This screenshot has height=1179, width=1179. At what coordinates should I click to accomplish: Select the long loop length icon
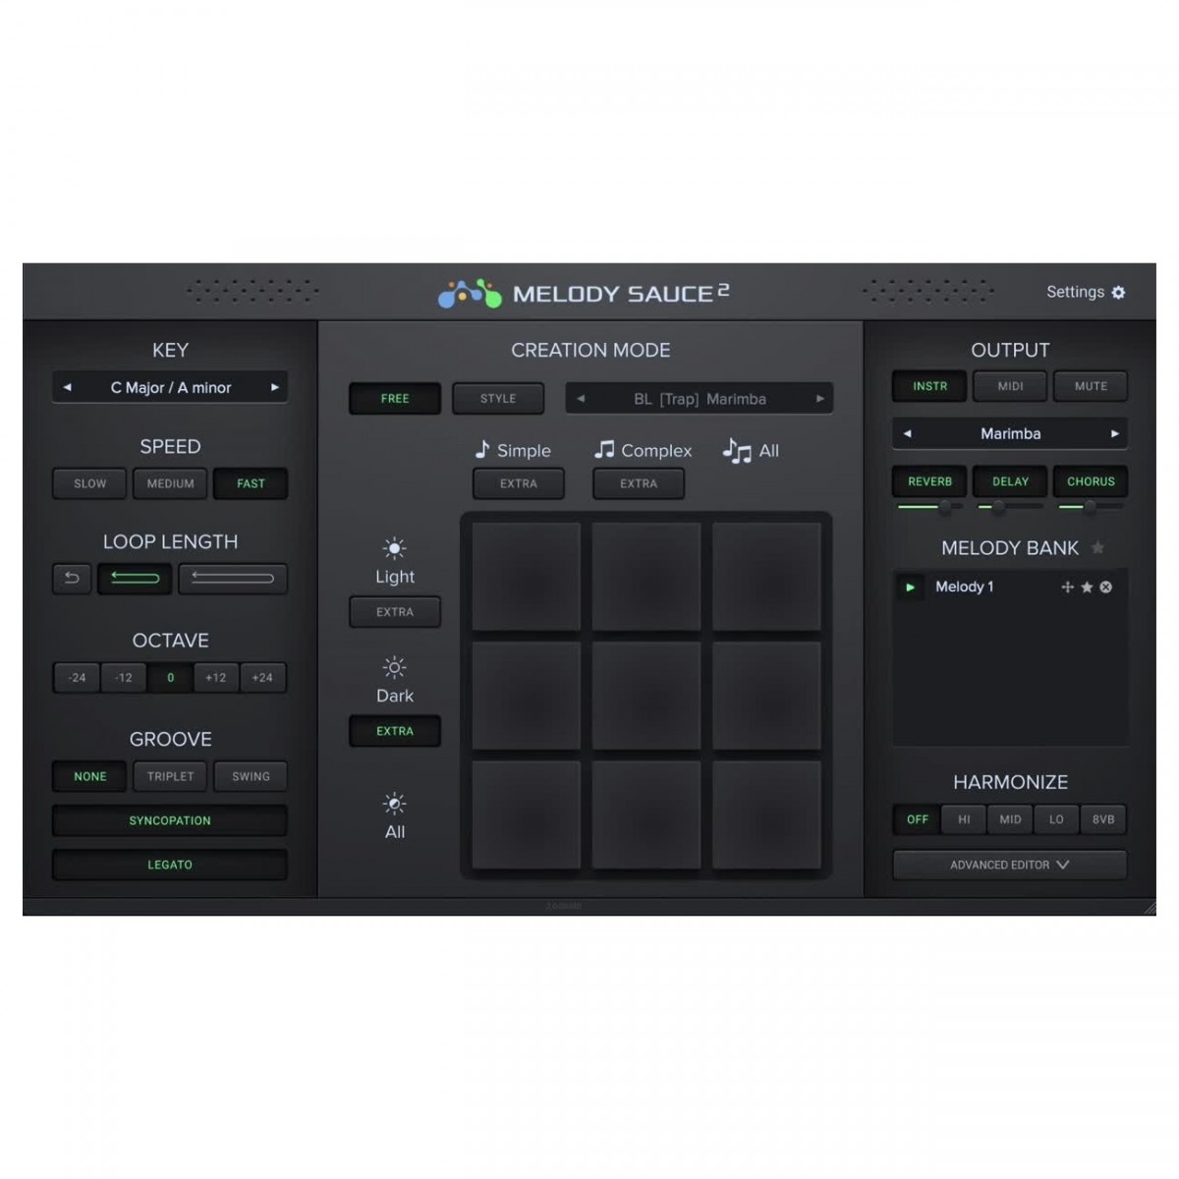(x=233, y=579)
